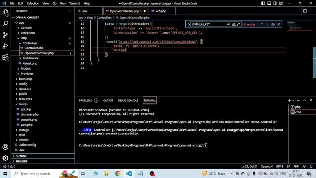Image resolution: width=316 pixels, height=178 pixels.
Task: Open Run and Debug view
Action: coord(5,46)
